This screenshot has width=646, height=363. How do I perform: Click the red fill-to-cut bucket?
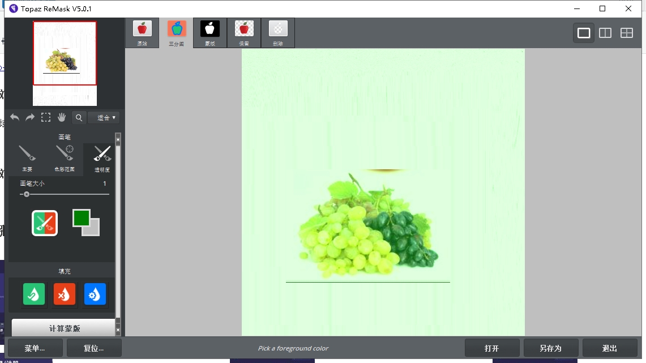[x=65, y=294]
